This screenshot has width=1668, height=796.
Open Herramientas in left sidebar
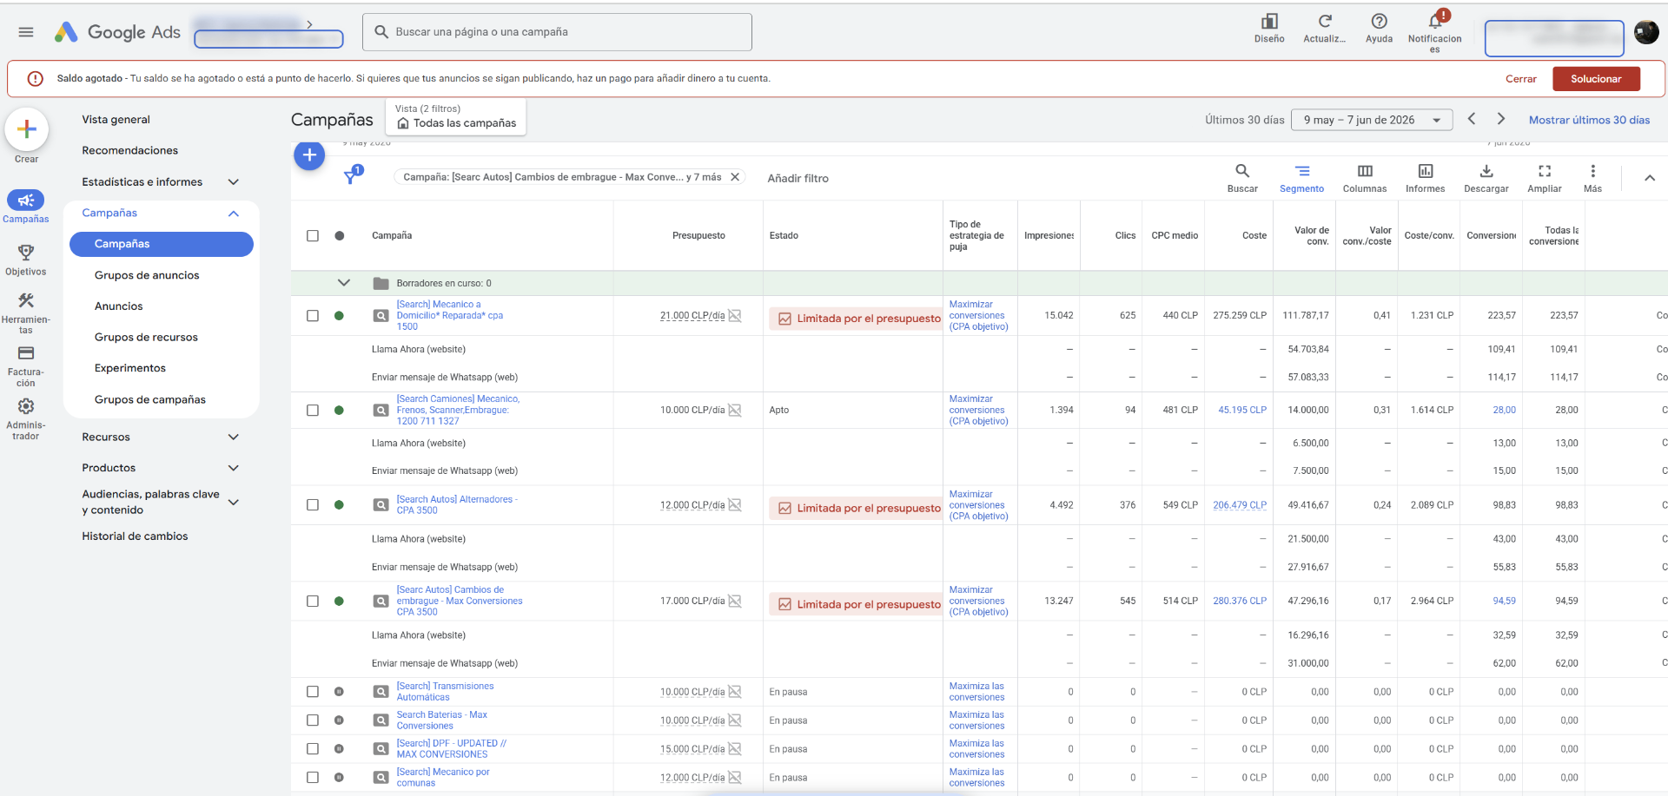26,312
